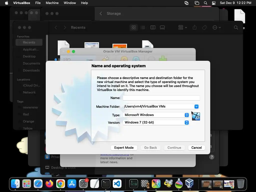Click the flask app icon in the dock
The width and height of the screenshot is (256, 192).
(x=179, y=183)
